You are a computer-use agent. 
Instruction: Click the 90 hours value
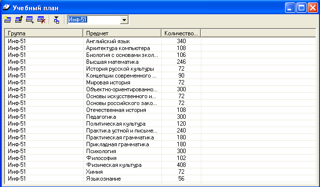(182, 76)
